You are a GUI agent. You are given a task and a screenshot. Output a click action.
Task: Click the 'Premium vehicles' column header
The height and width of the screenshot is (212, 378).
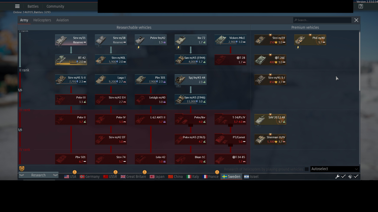[x=305, y=27]
